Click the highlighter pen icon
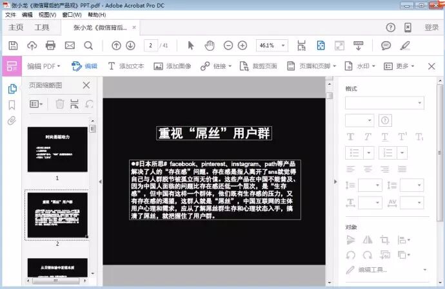Screen dimensions: 445x289 coord(405,45)
